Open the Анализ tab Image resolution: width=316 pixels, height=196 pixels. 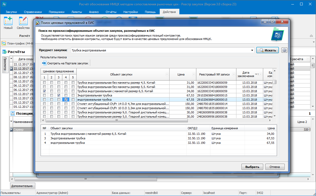click(x=94, y=12)
